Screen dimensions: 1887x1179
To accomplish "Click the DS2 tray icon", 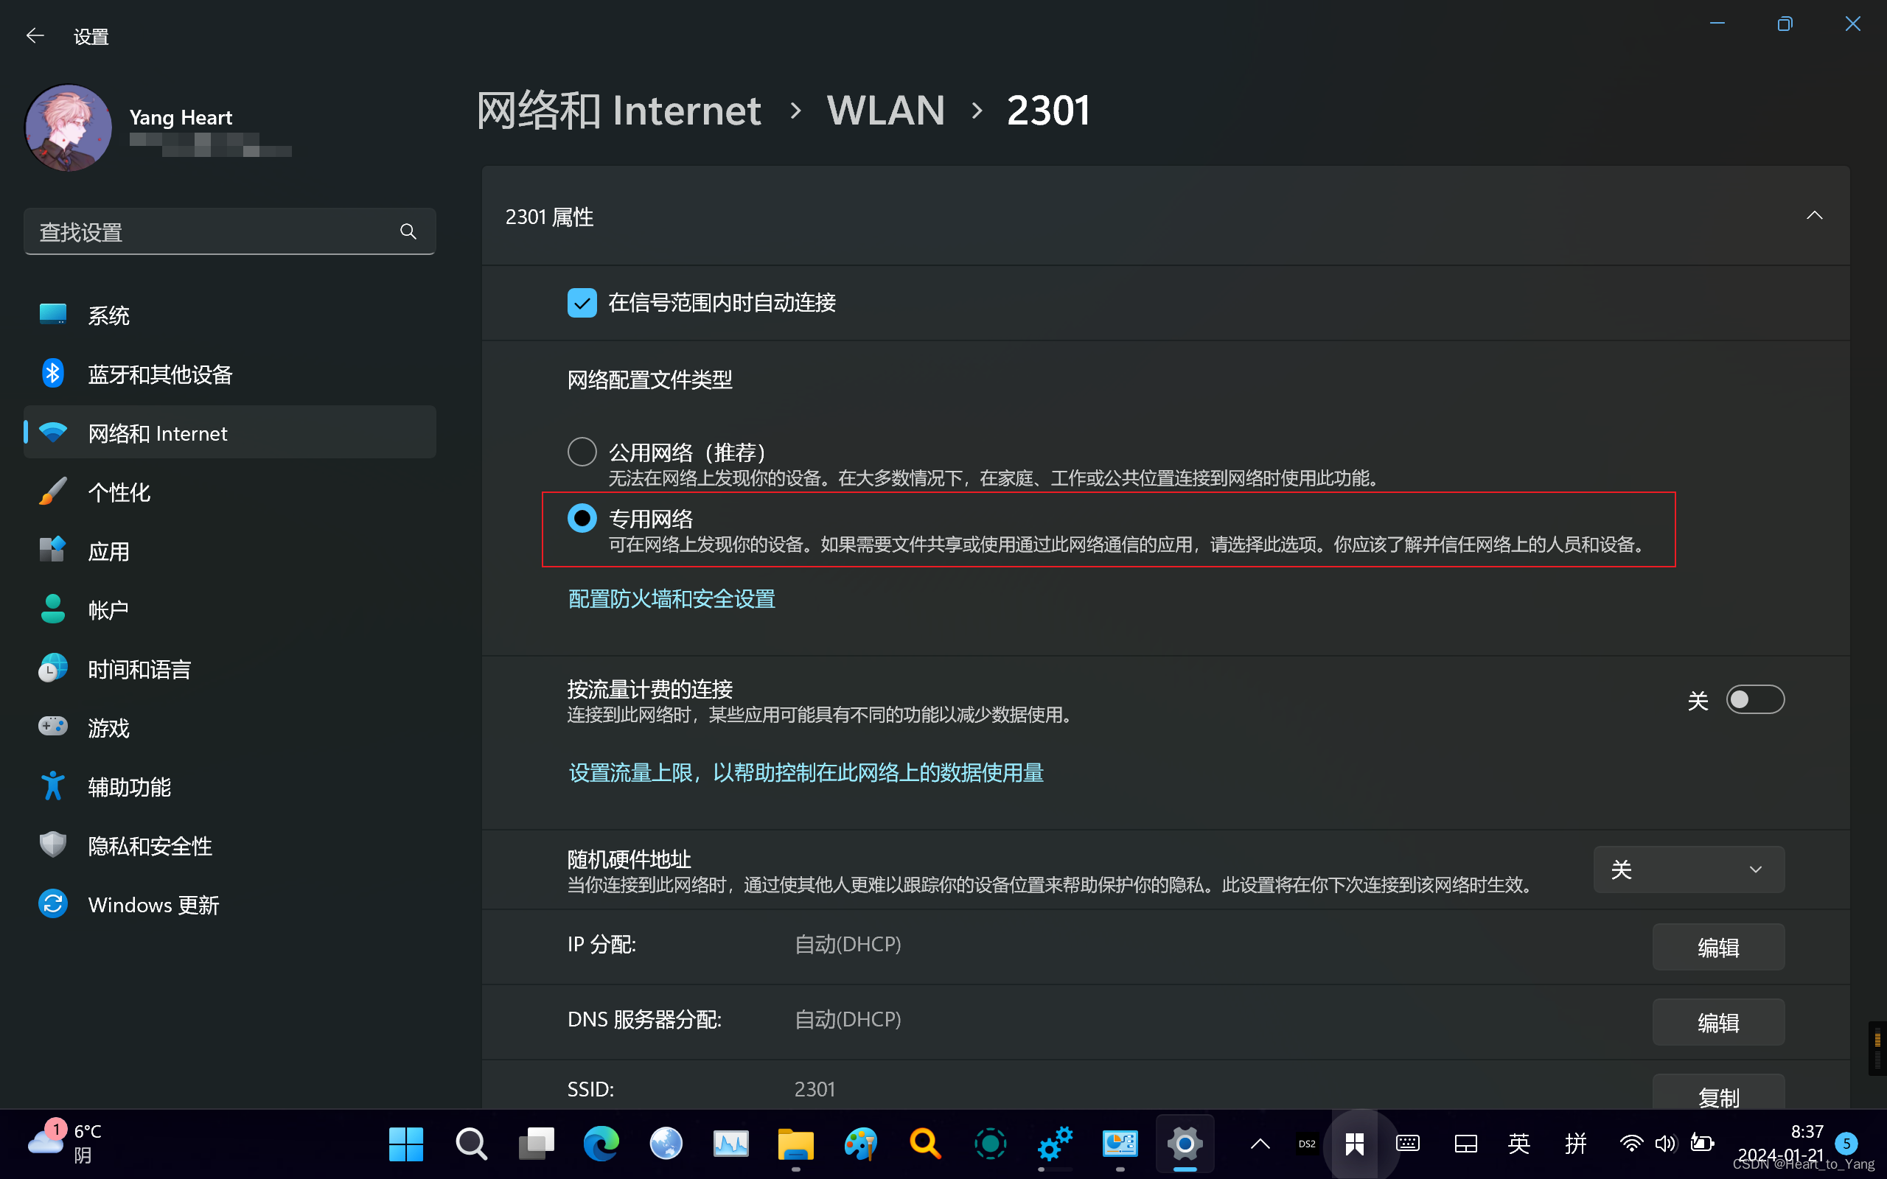I will point(1307,1144).
